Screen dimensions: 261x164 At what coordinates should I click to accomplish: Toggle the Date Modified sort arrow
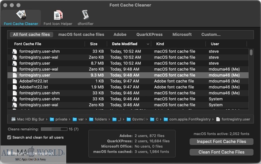click(148, 44)
